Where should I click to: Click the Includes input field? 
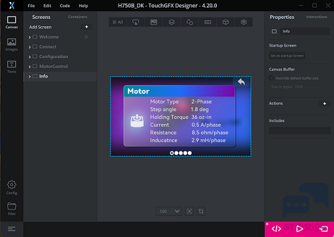coord(299,131)
